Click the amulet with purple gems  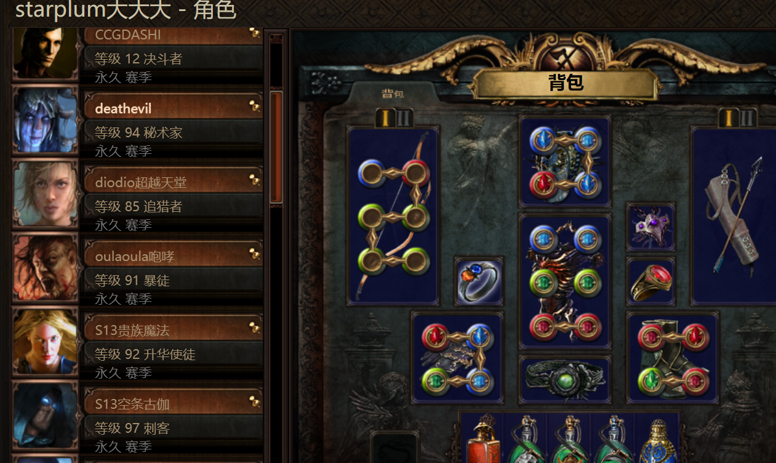650,227
